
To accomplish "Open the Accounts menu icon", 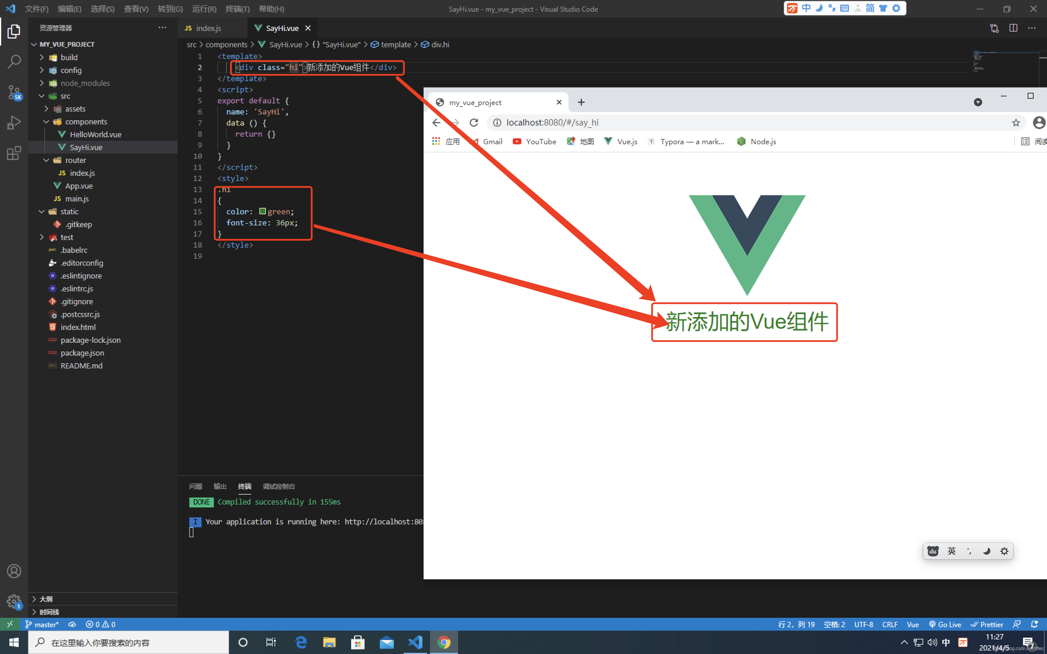I will tap(14, 571).
